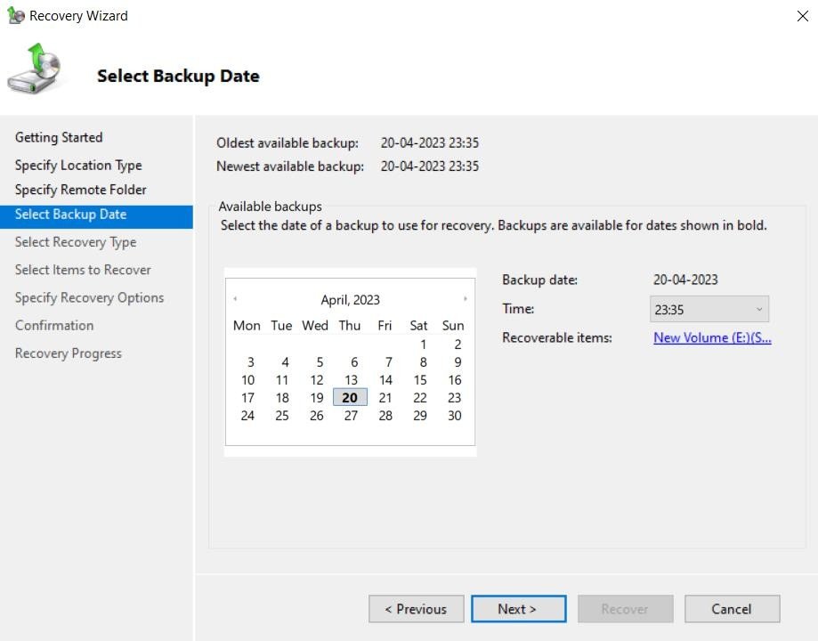Select date 3 in calendar
Viewport: 818px width, 641px height.
click(250, 362)
